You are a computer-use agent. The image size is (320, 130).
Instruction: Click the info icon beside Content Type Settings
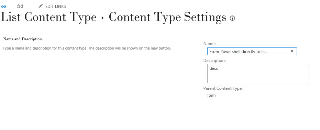(232, 18)
